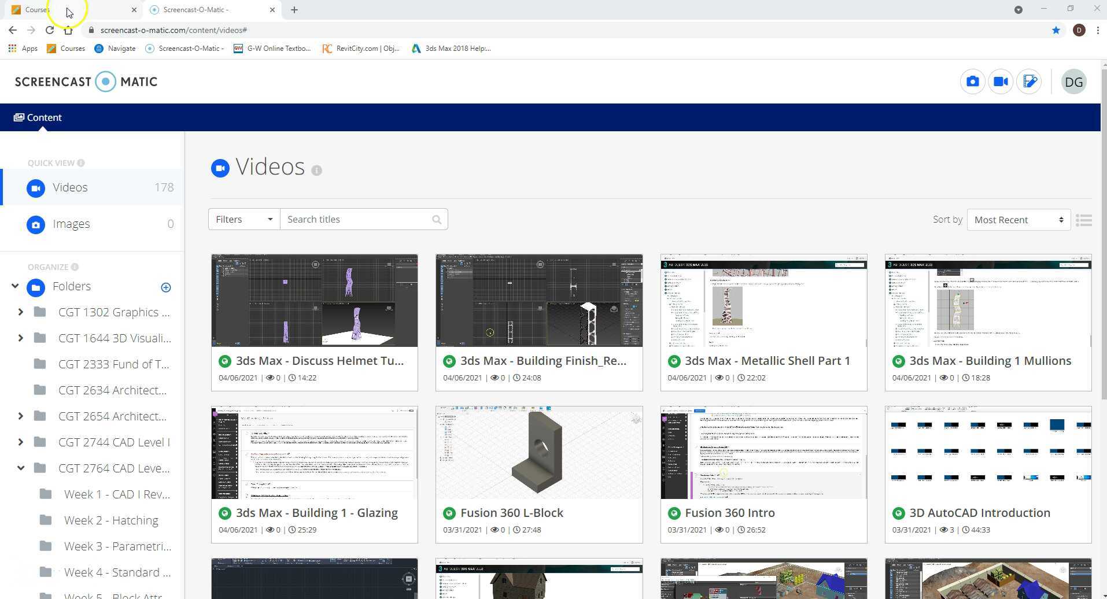Open the 3D AutoCAD Introduction thumbnail

click(988, 453)
